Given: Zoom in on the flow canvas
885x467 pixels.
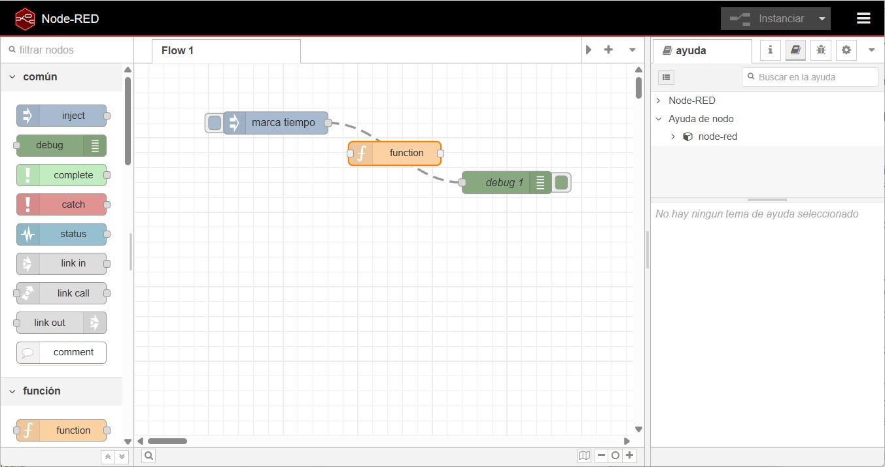Looking at the screenshot, I should click(x=629, y=455).
